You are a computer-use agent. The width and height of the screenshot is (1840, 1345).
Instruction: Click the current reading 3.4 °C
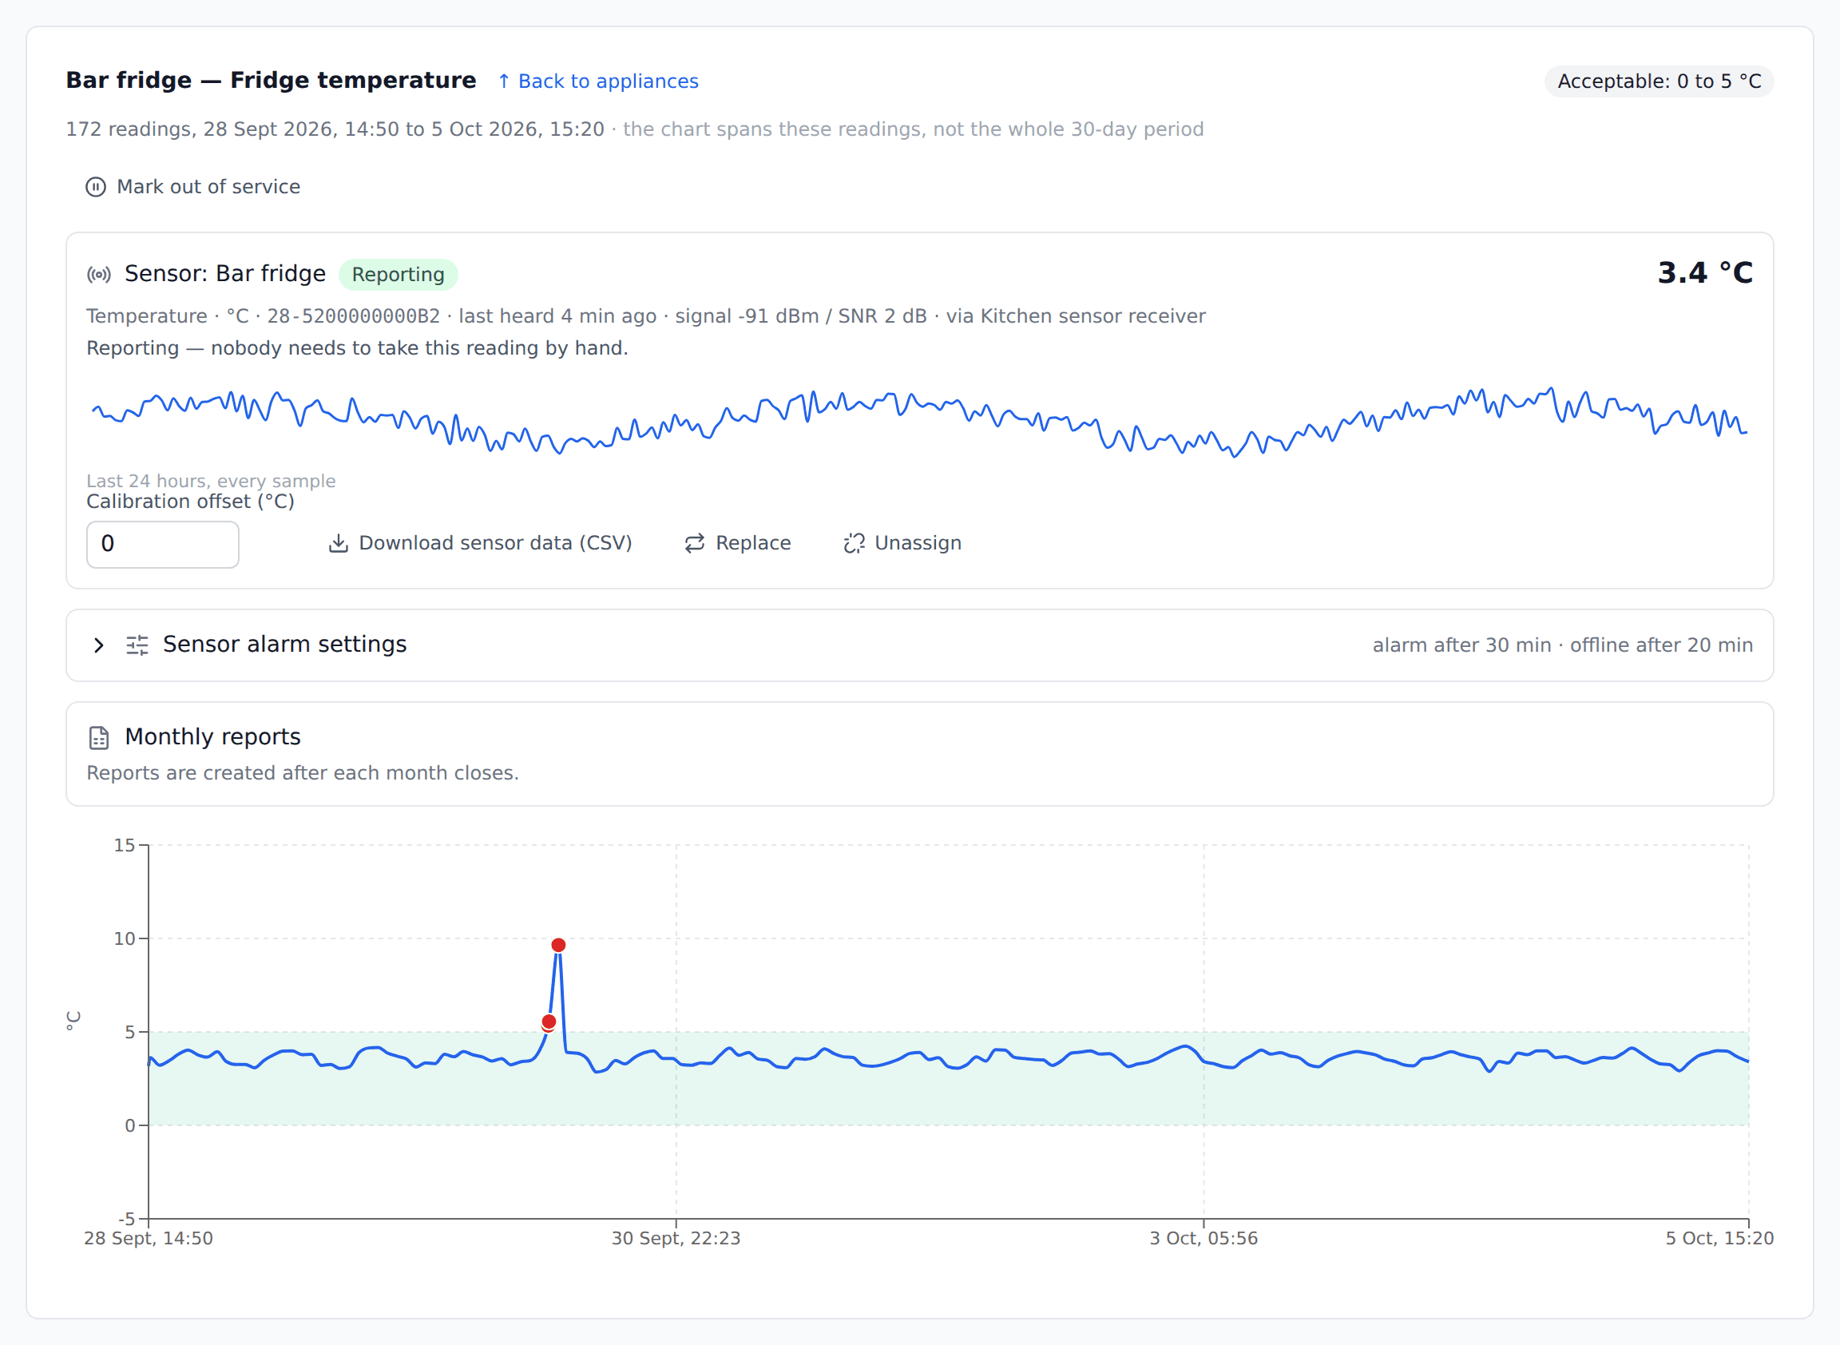pyautogui.click(x=1705, y=272)
